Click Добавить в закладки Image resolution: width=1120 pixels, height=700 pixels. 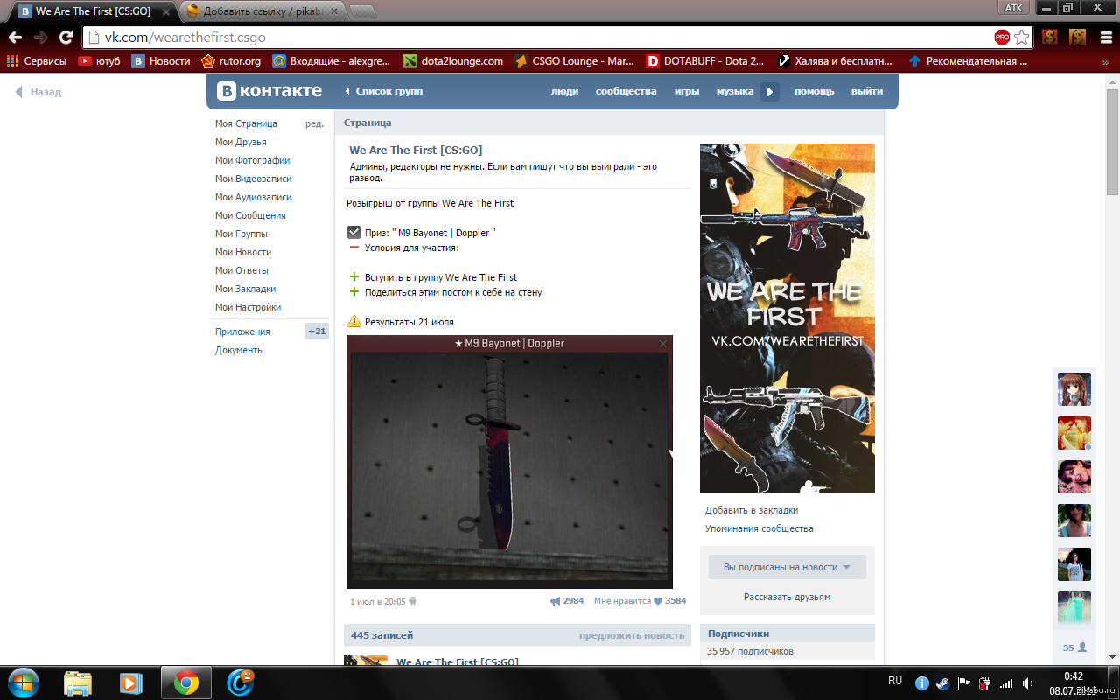pyautogui.click(x=752, y=510)
